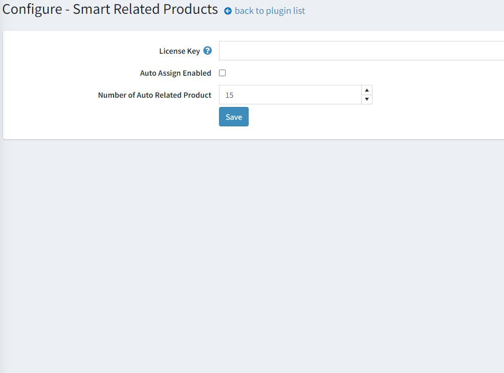Viewport: 504px width, 373px height.
Task: Decrease Number of Auto Related Product value
Action: [367, 99]
